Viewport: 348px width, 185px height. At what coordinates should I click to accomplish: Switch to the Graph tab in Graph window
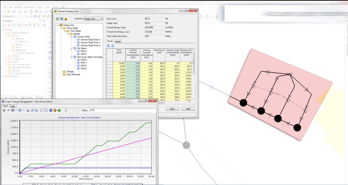point(5,106)
